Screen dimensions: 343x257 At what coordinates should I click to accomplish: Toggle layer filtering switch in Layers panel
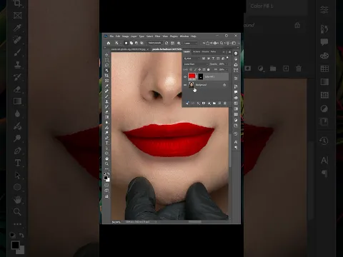[x=227, y=58]
